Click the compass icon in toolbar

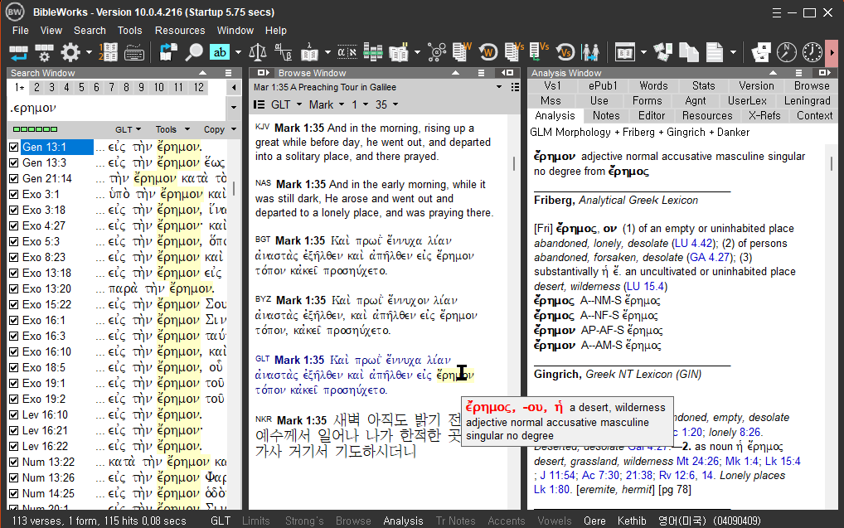[x=787, y=52]
